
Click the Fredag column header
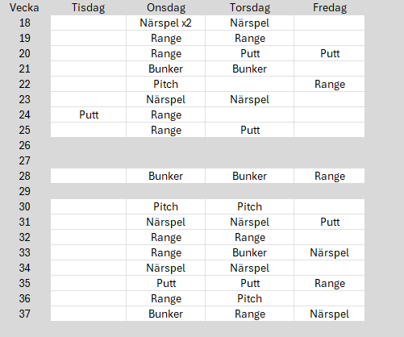[x=330, y=7]
